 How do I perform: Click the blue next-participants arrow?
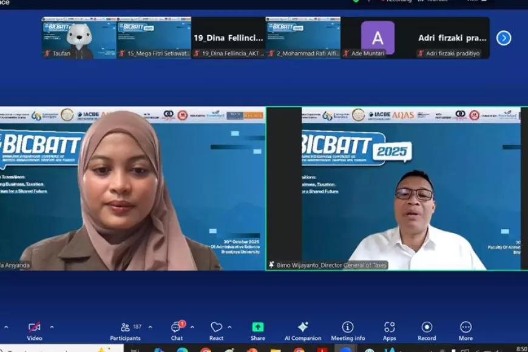tap(503, 38)
